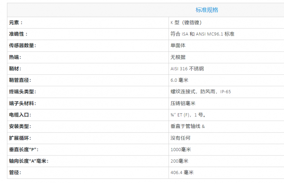Select the 鞘管直径 label cell
Image resolution: width=284 pixels, height=183 pixels.
[x=23, y=80]
